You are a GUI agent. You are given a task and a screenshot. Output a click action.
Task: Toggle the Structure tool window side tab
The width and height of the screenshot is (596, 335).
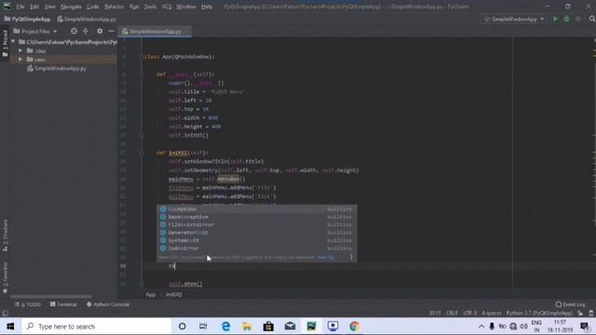[x=5, y=235]
